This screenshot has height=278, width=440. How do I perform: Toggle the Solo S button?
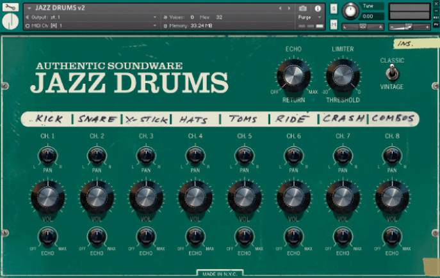coord(334,8)
